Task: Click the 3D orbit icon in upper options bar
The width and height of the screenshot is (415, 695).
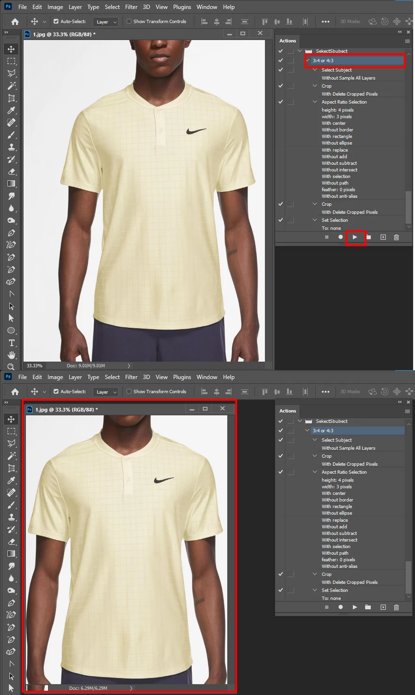Action: (373, 21)
